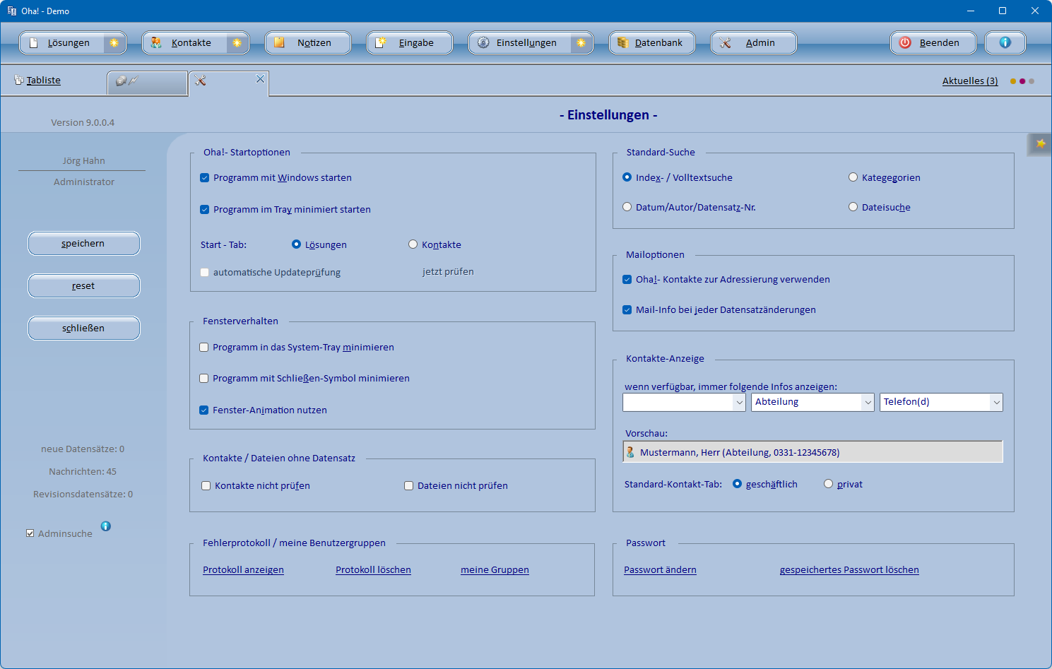Click the Passwort ändern link
The height and width of the screenshot is (669, 1052).
660,570
